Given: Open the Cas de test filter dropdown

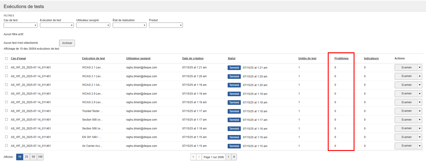Looking at the screenshot, I should coord(20,25).
